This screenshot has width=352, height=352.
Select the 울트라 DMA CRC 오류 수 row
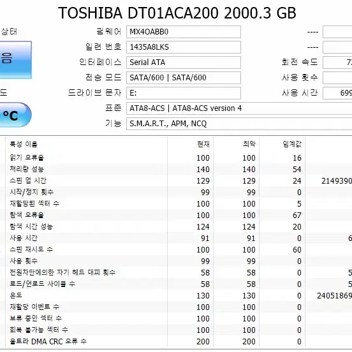(x=176, y=341)
